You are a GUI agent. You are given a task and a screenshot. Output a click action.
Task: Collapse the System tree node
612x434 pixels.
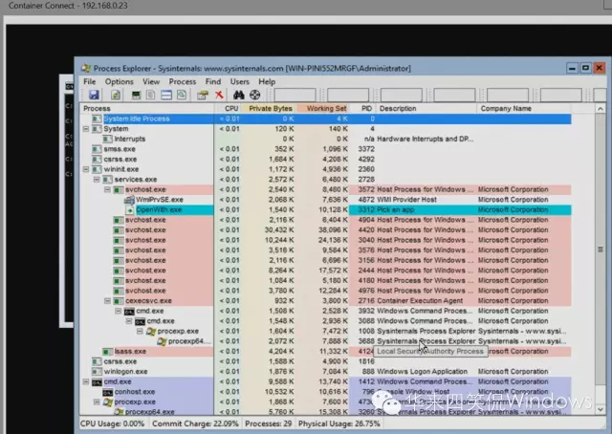pyautogui.click(x=86, y=129)
